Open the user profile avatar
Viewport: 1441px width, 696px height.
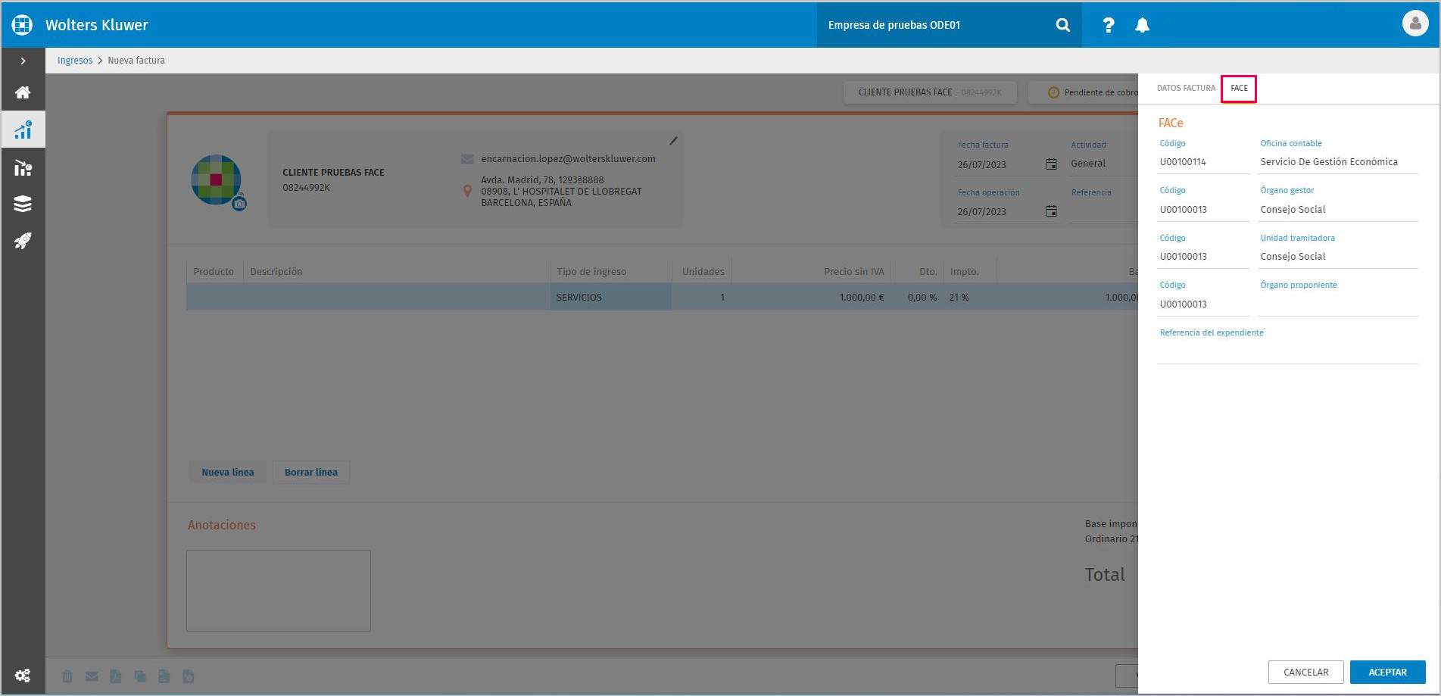point(1414,23)
